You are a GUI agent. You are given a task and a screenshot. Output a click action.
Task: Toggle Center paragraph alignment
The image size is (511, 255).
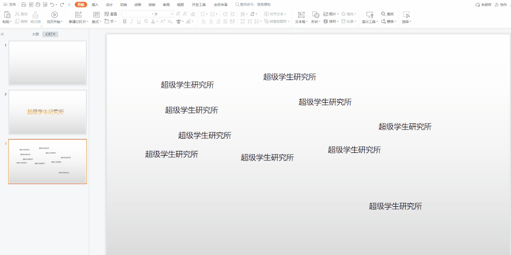pyautogui.click(x=211, y=21)
